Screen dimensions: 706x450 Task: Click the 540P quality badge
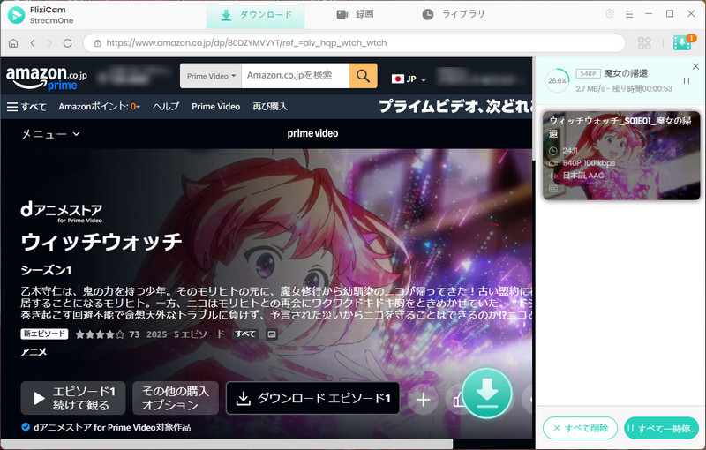click(588, 74)
